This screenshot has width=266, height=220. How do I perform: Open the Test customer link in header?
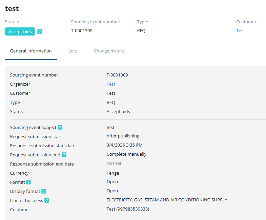[240, 31]
